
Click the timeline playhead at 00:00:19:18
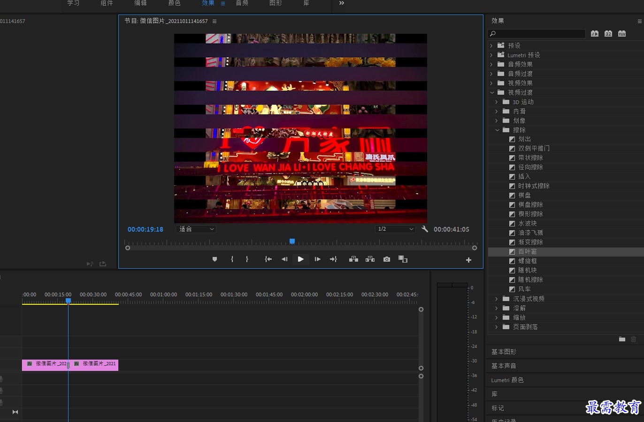coord(68,301)
